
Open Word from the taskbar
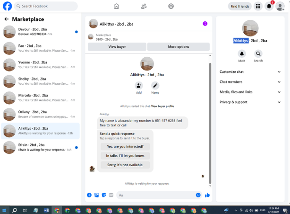click(46, 210)
